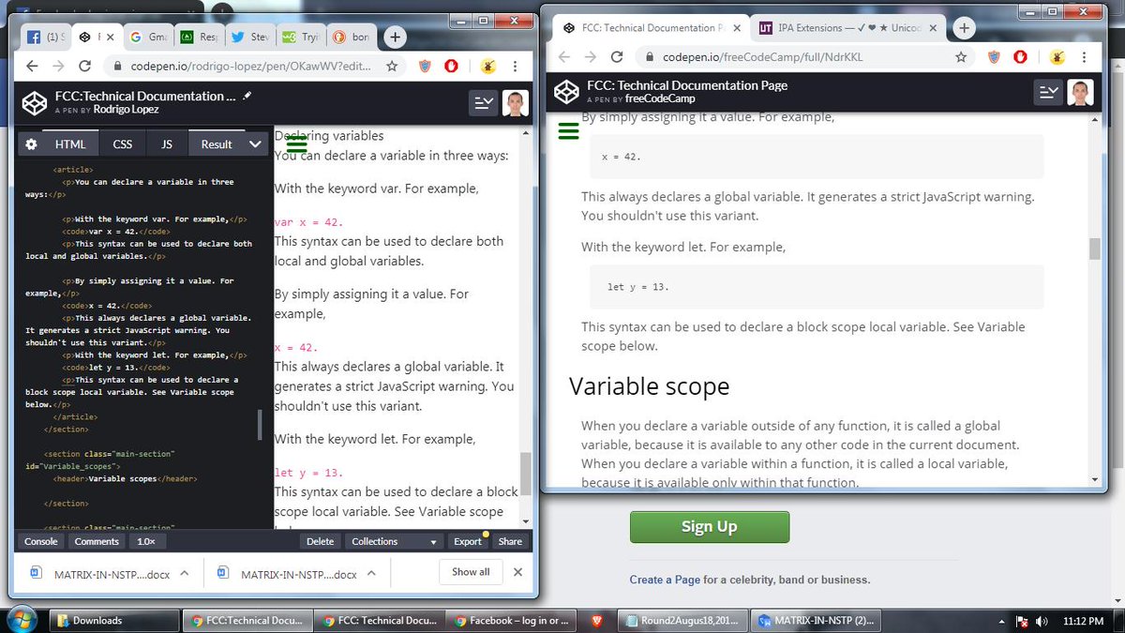Reload page in left browser
This screenshot has height=633, width=1125.
pos(84,66)
